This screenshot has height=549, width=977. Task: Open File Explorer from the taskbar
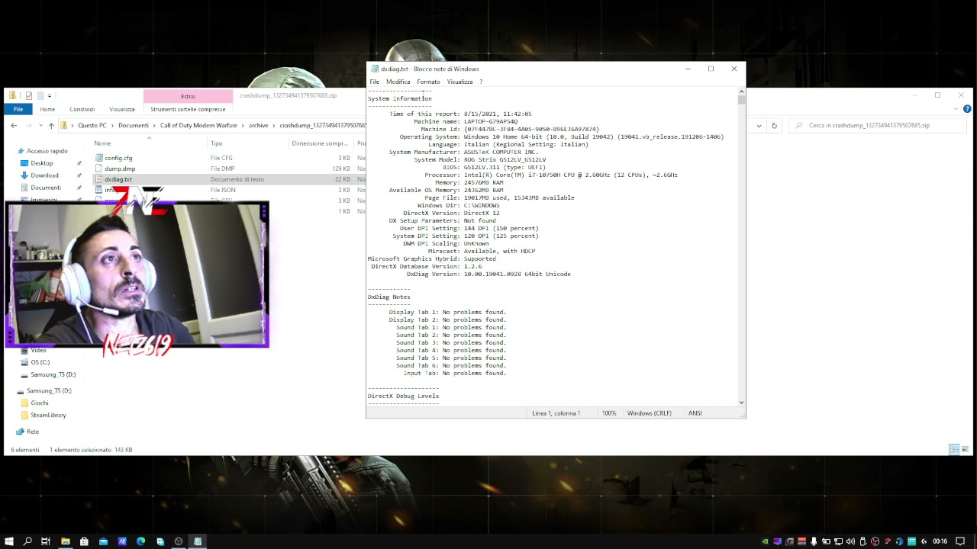coord(66,541)
